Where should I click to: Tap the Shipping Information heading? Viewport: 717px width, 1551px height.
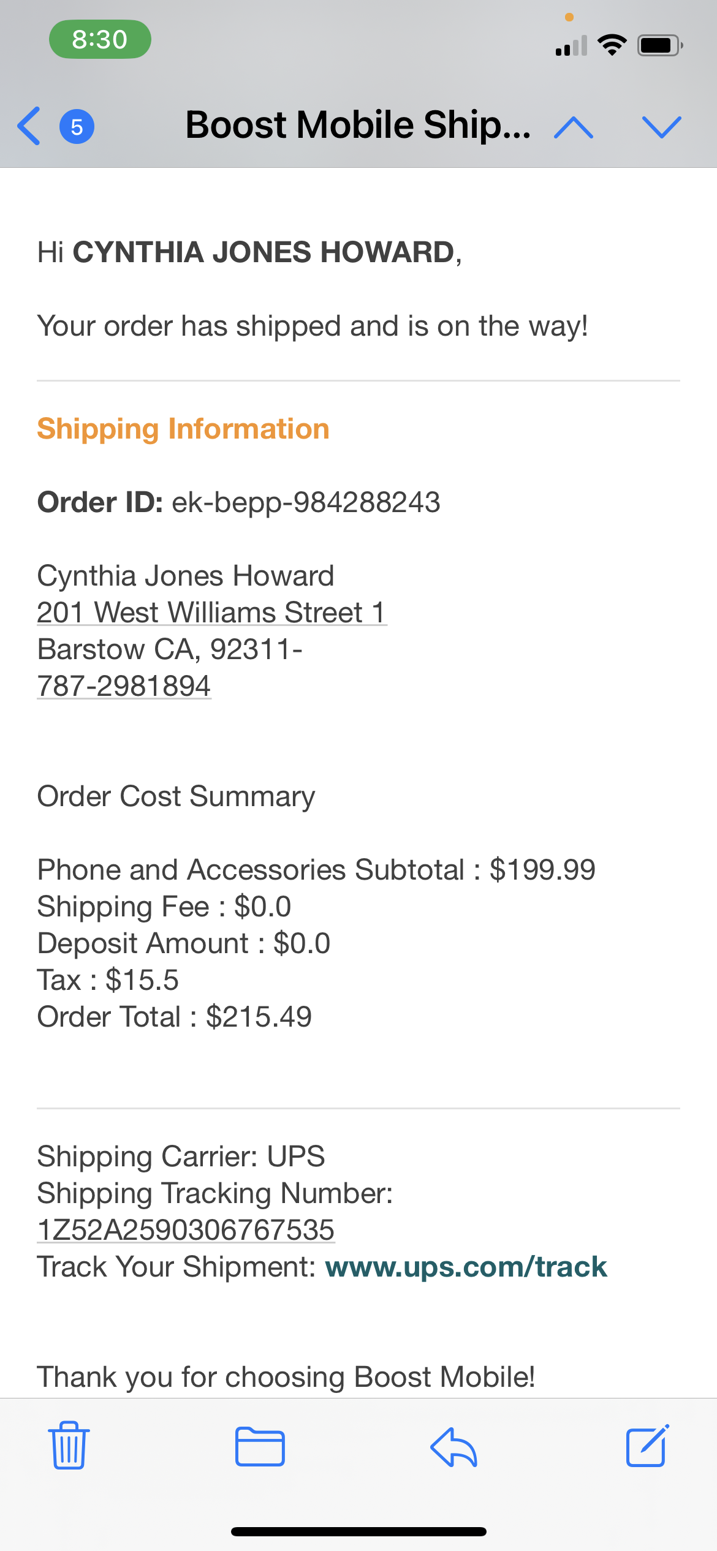tap(183, 429)
